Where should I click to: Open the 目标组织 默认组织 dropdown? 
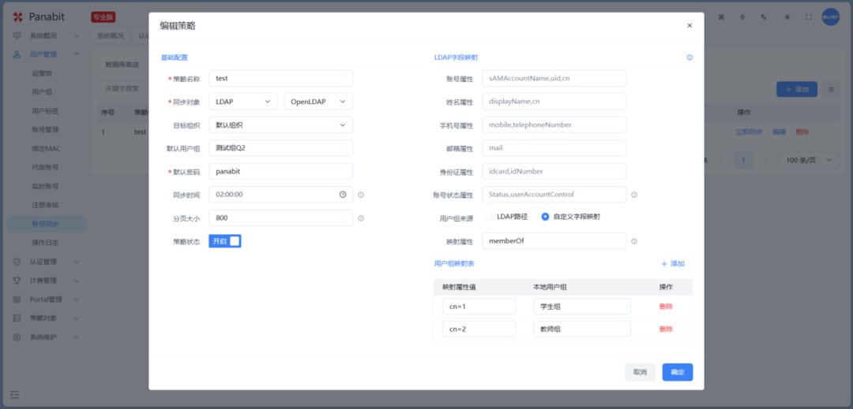280,125
